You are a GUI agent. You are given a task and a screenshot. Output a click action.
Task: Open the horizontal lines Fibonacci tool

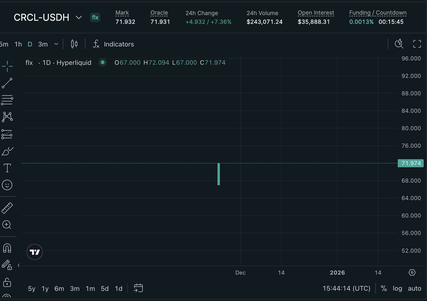tap(7, 100)
